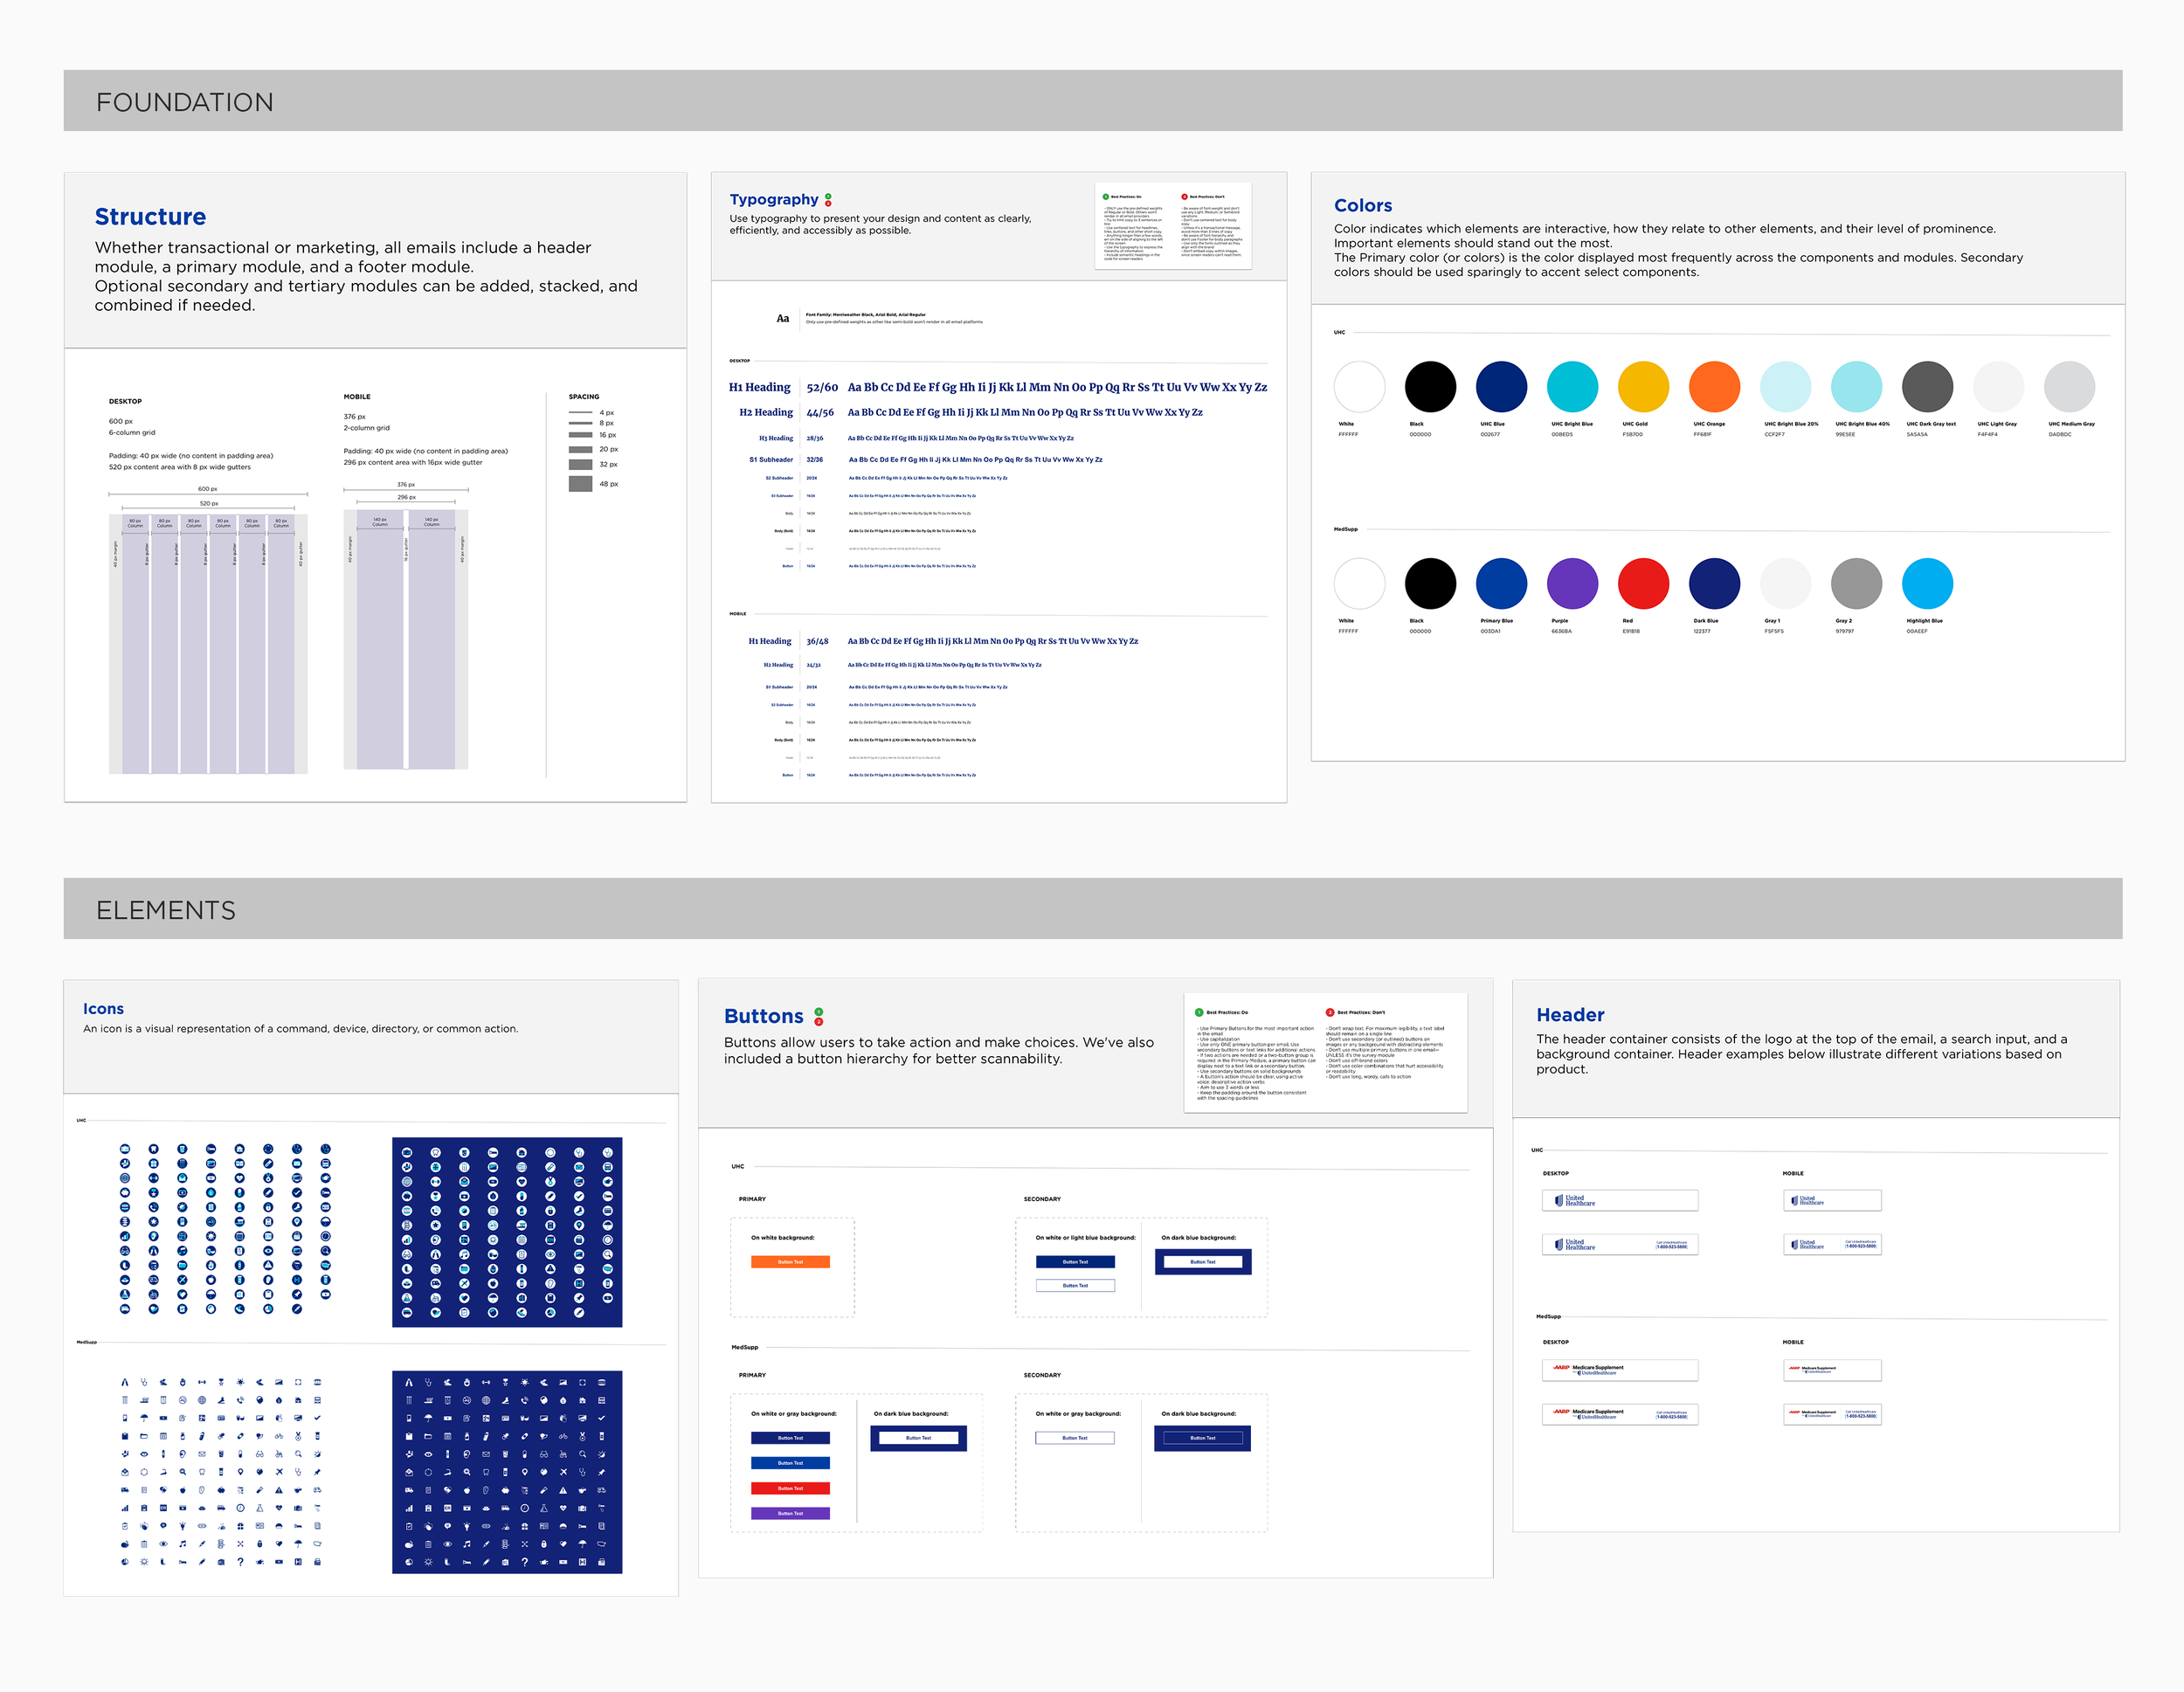The image size is (2184, 1692).
Task: Click MedSupp secondary outlined button on white or gray
Action: click(1075, 1438)
